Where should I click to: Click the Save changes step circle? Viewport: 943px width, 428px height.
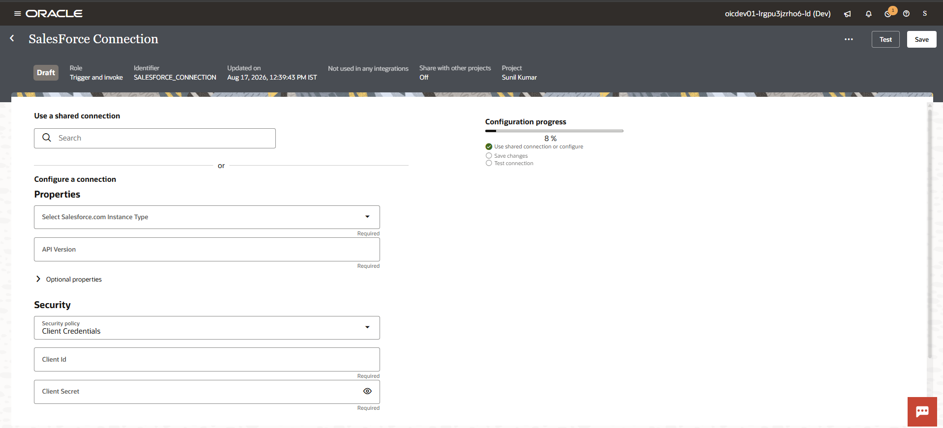coord(489,156)
